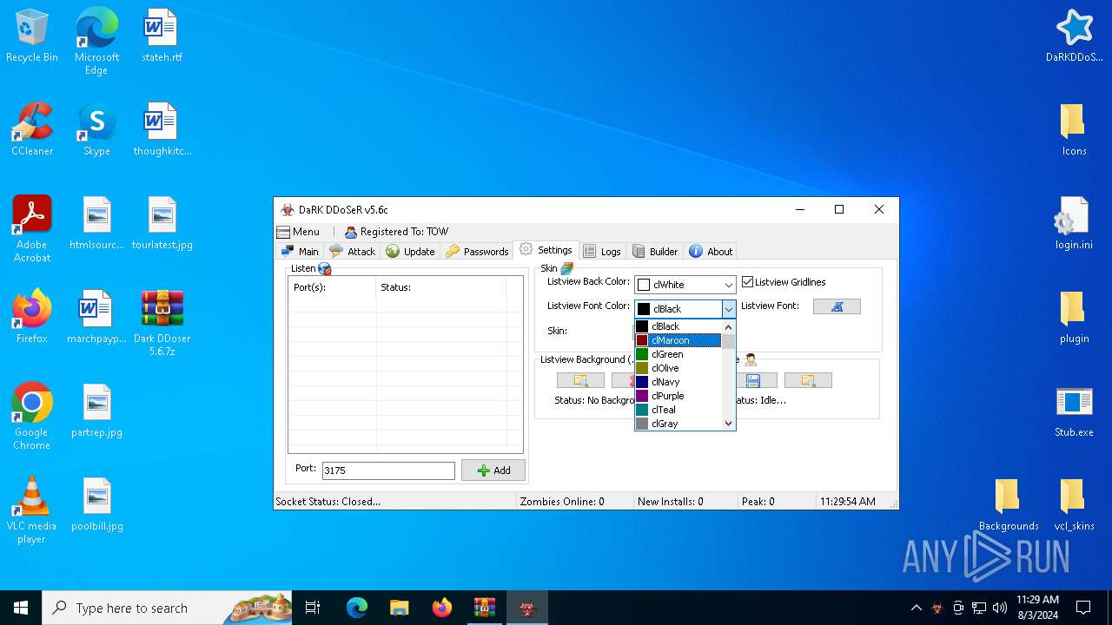Open the Listview Font chooser button
Screen dimensions: 1112x625
pyautogui.click(x=837, y=306)
